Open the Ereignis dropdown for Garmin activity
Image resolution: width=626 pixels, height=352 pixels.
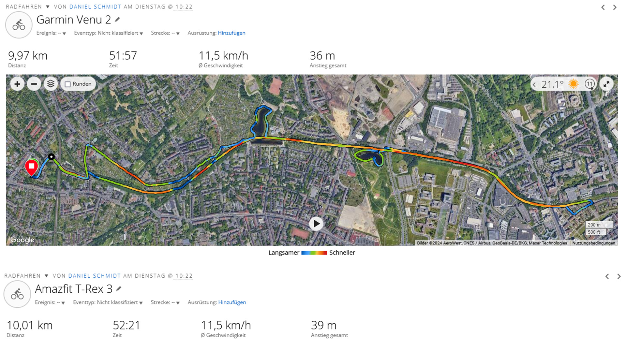pyautogui.click(x=51, y=33)
